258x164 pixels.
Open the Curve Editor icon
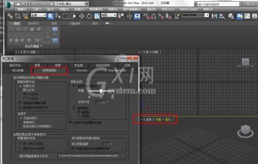tap(247, 16)
